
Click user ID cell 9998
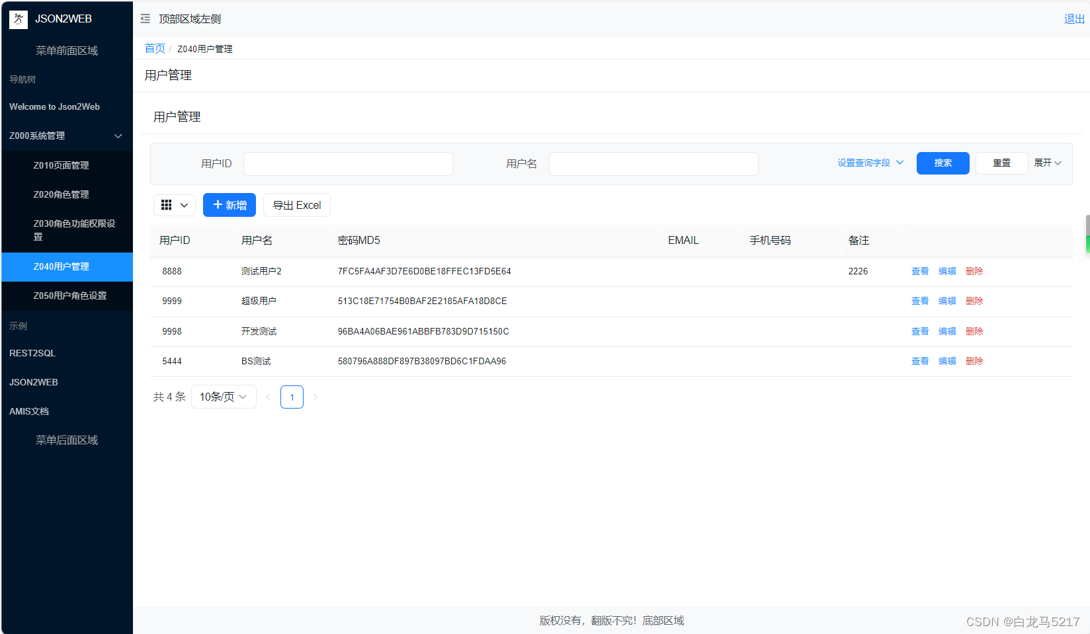pos(172,331)
